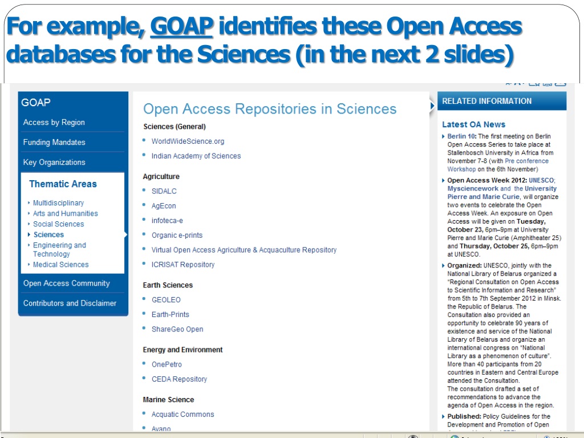Viewport: 584px width, 438px height.
Task: Open Access by Region menu item
Action: tap(54, 122)
